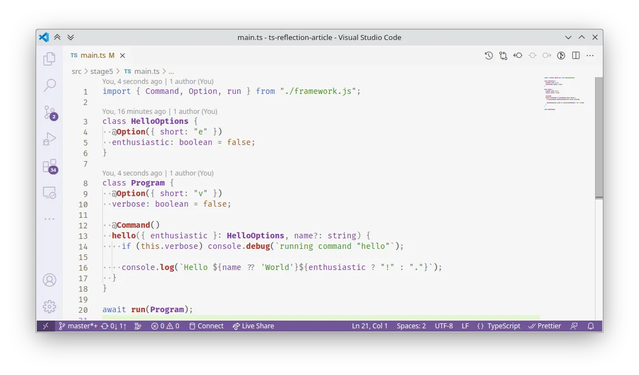This screenshot has height=375, width=639.
Task: Open the Manage gear menu
Action: pyautogui.click(x=49, y=307)
